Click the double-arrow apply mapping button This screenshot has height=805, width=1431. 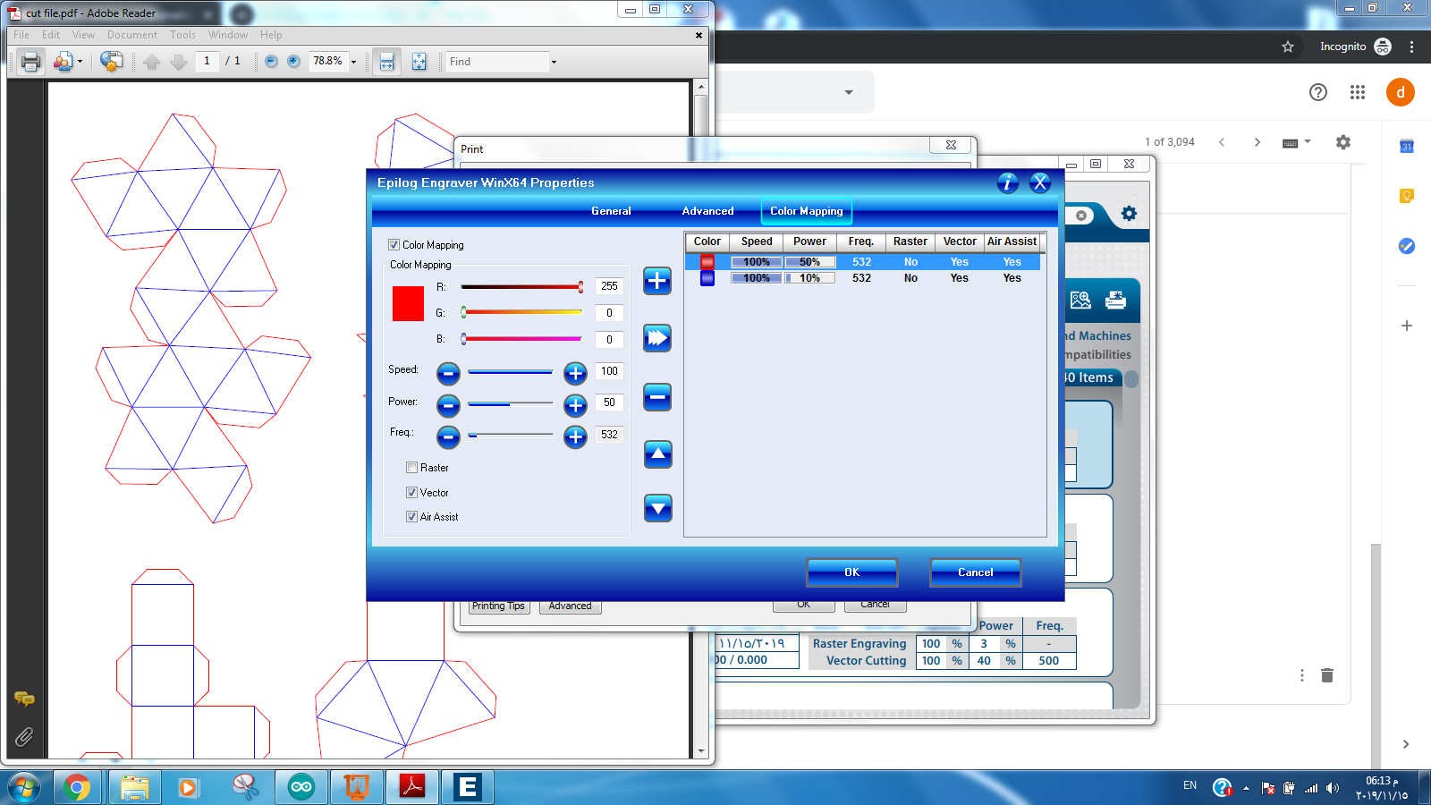(657, 338)
